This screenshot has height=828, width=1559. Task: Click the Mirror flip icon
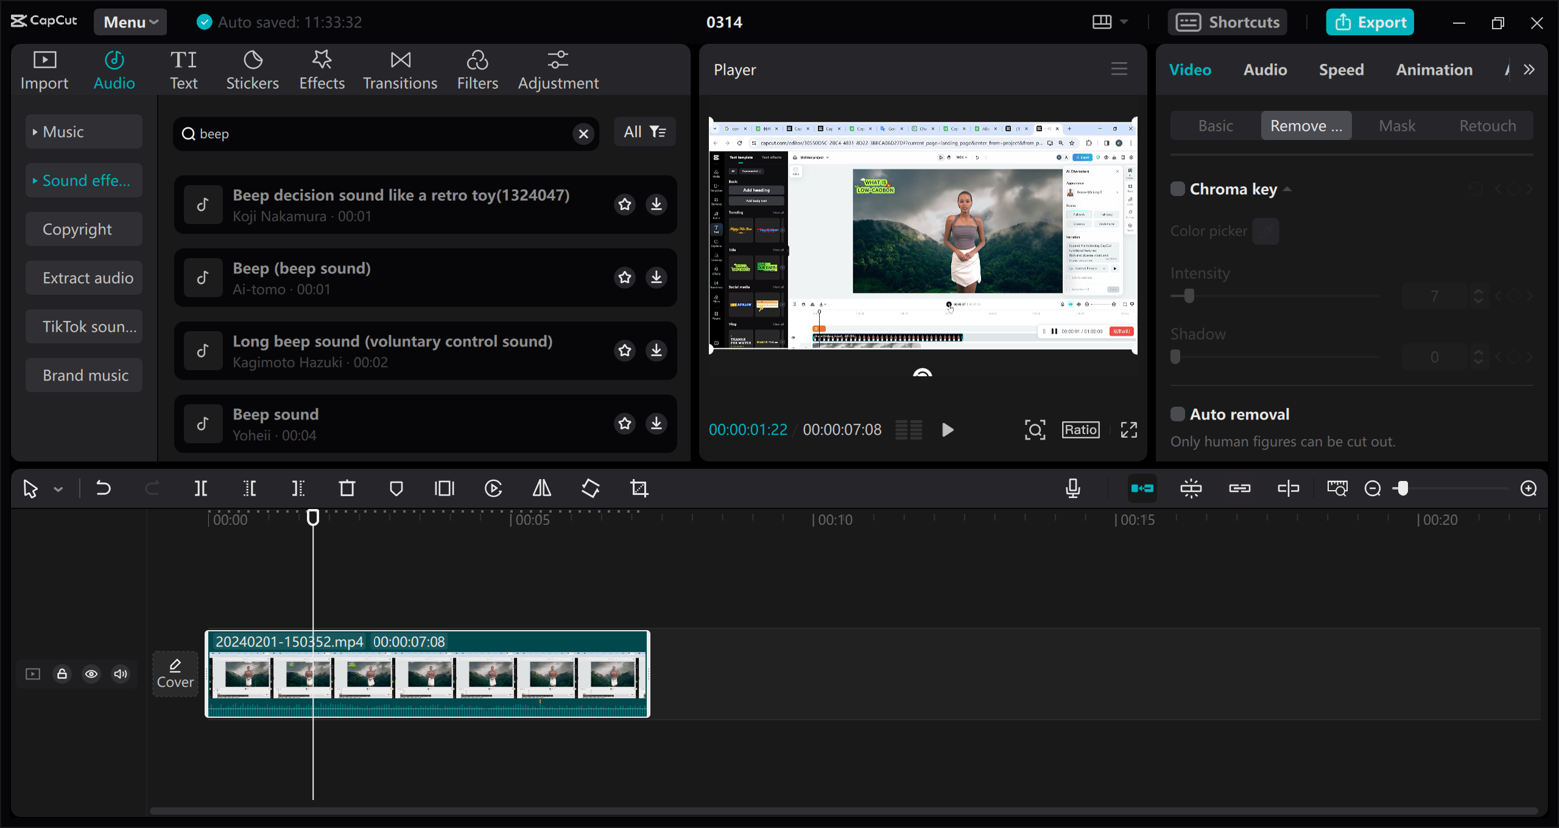click(541, 488)
